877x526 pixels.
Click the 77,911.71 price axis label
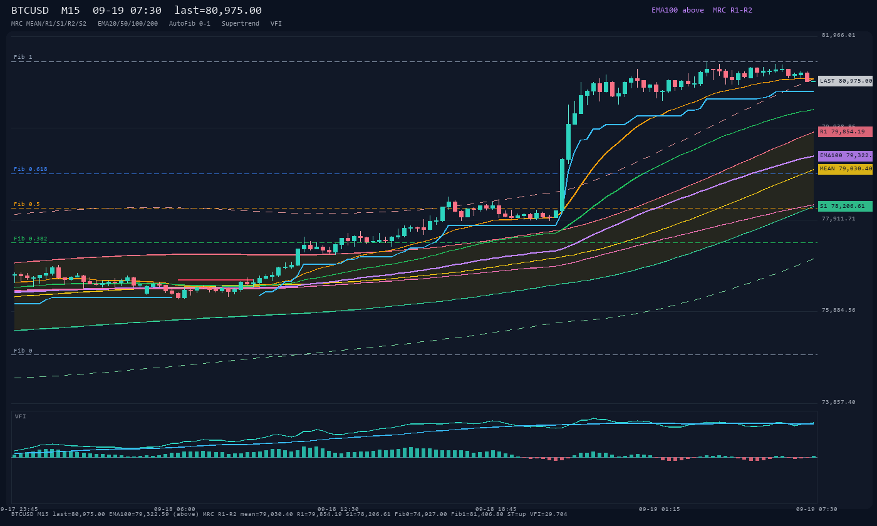[838, 219]
